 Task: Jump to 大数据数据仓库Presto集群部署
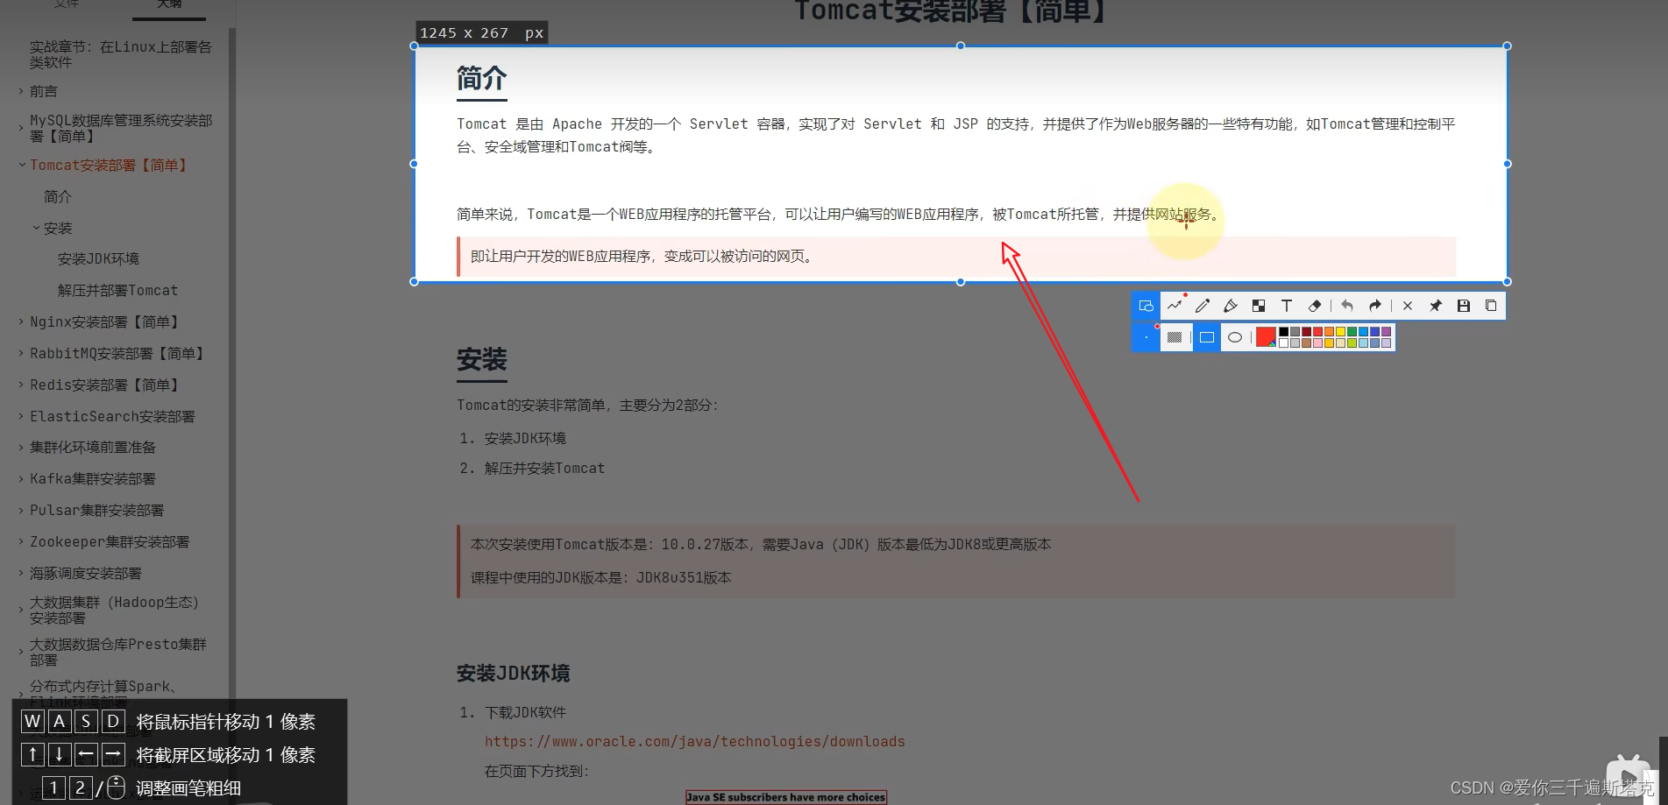(x=118, y=652)
